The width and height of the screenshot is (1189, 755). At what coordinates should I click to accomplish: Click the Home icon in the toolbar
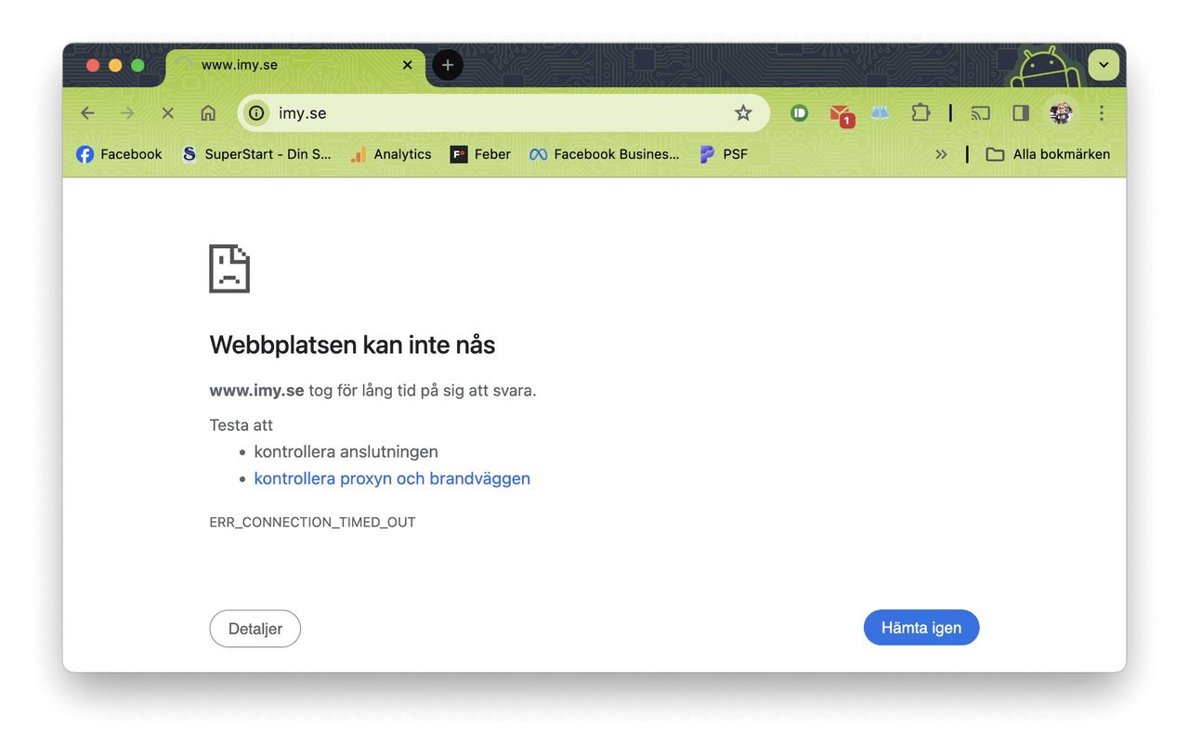point(208,112)
